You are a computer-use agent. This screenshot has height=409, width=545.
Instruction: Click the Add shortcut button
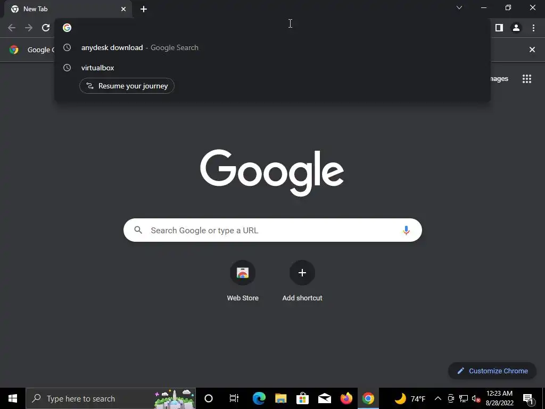click(x=302, y=281)
